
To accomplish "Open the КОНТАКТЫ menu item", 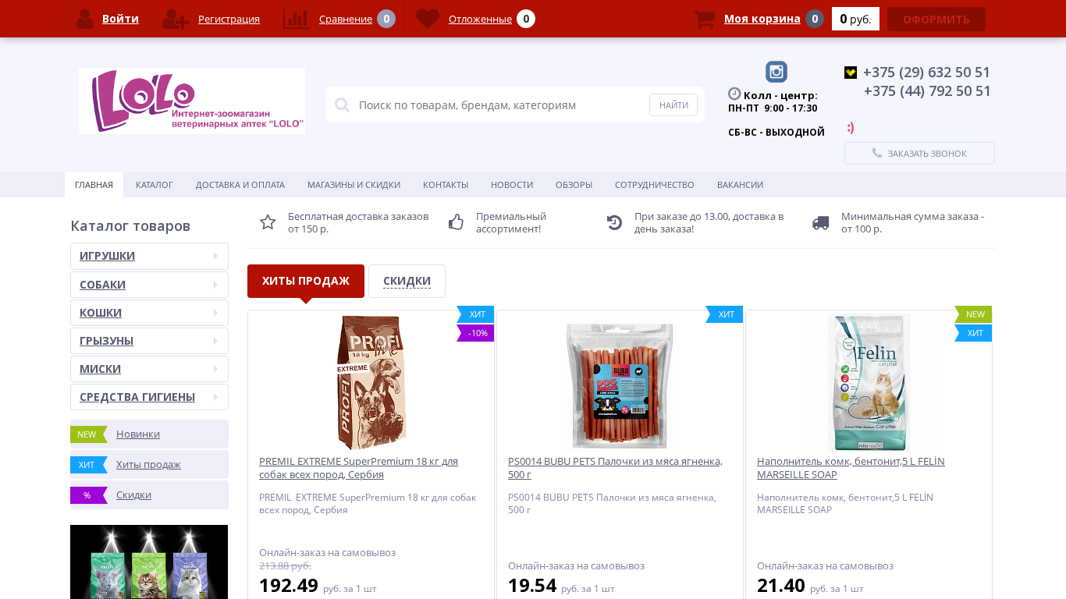I will pyautogui.click(x=446, y=185).
